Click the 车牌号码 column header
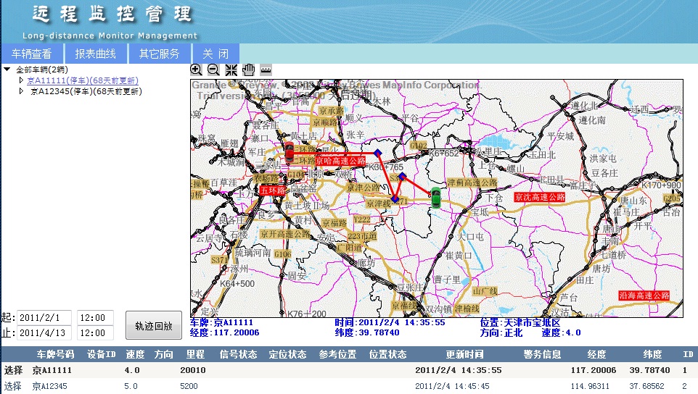The width and height of the screenshot is (698, 394). (x=55, y=354)
